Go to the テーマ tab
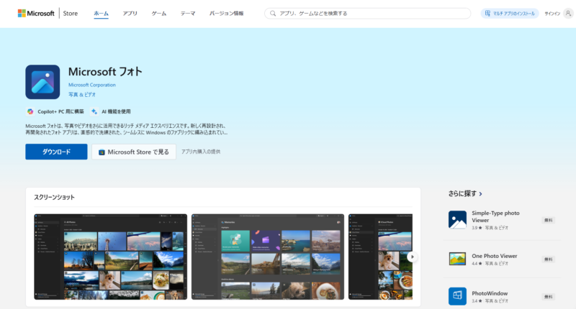The height and width of the screenshot is (309, 576). click(x=188, y=13)
